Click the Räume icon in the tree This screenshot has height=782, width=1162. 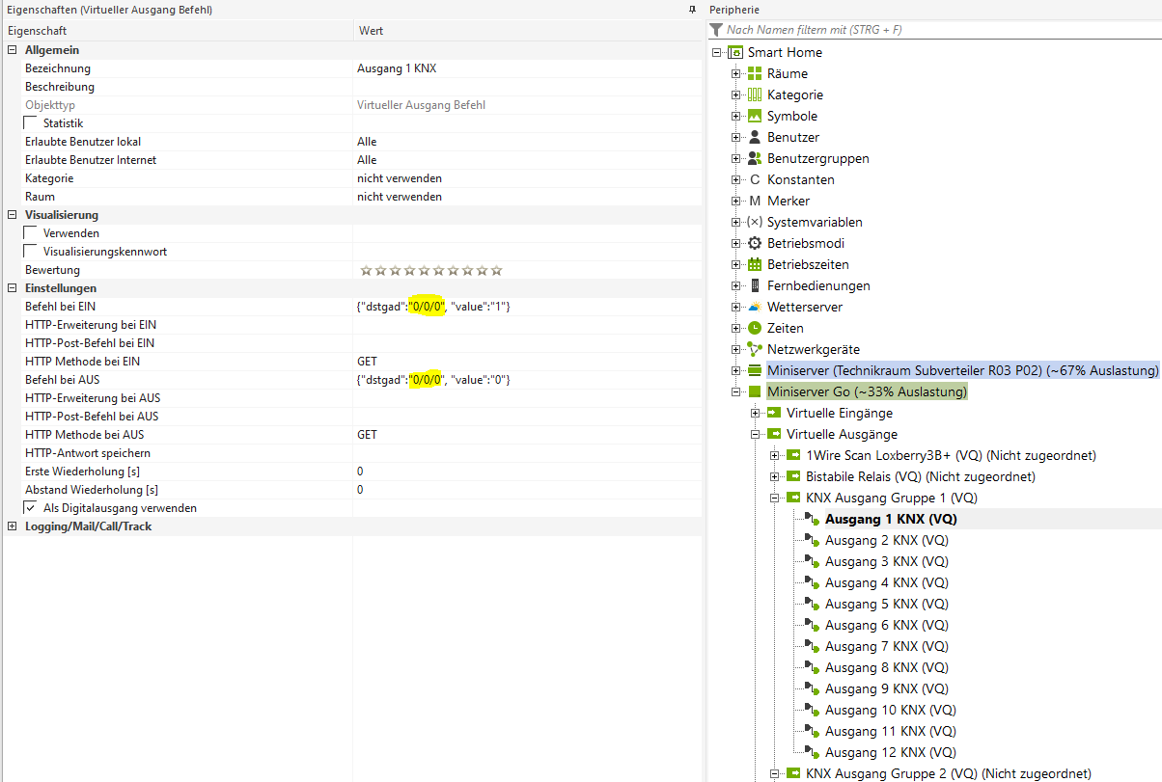point(755,73)
